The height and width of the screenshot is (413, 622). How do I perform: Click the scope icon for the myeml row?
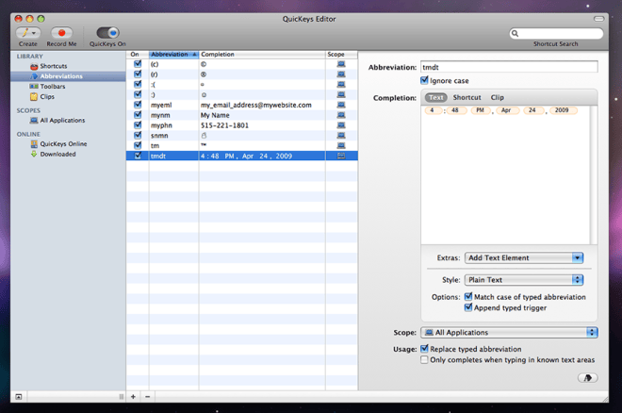[341, 105]
